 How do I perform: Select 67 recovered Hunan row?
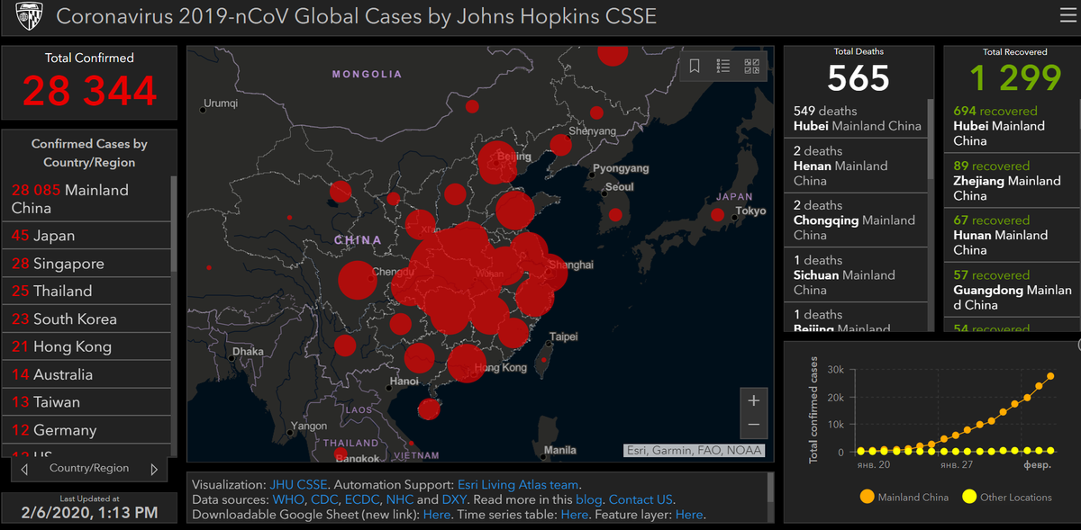point(1010,235)
